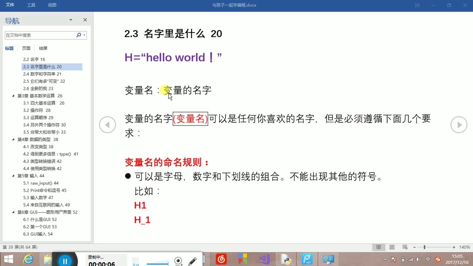Open the PDF reader taskbar icon
The width and height of the screenshot is (473, 266).
307,259
